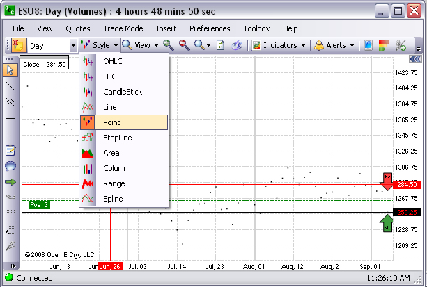Select the trend line drawing tool

point(10,86)
